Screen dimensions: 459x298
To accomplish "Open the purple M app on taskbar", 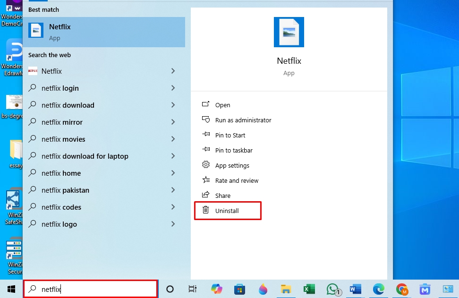I will (425, 289).
